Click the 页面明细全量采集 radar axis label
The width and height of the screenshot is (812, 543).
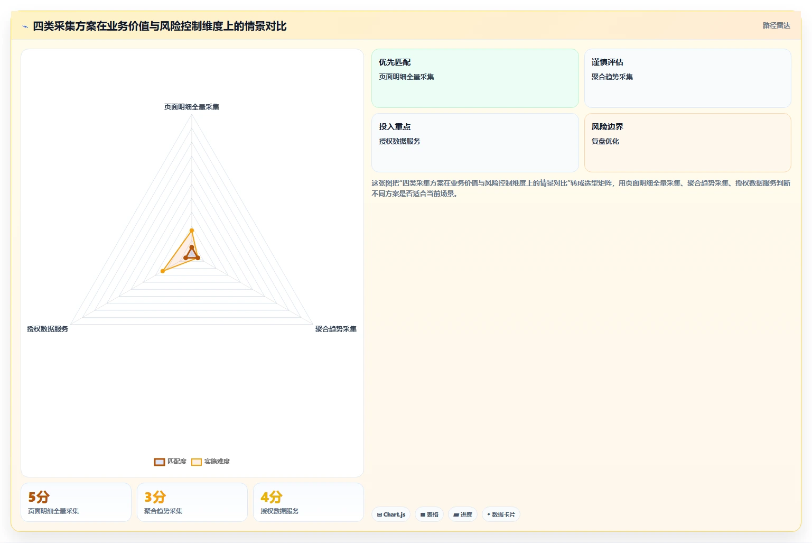(x=192, y=107)
